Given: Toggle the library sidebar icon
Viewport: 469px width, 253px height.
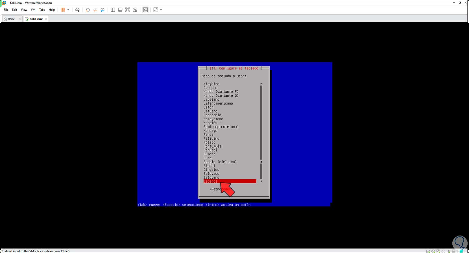Looking at the screenshot, I should pos(113,10).
